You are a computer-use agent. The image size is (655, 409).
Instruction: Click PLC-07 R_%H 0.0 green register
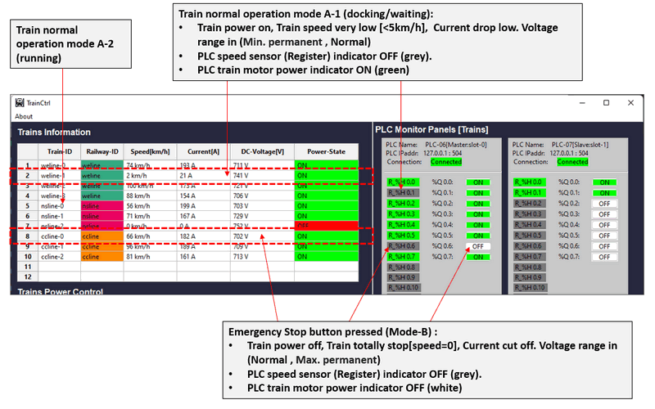point(529,182)
